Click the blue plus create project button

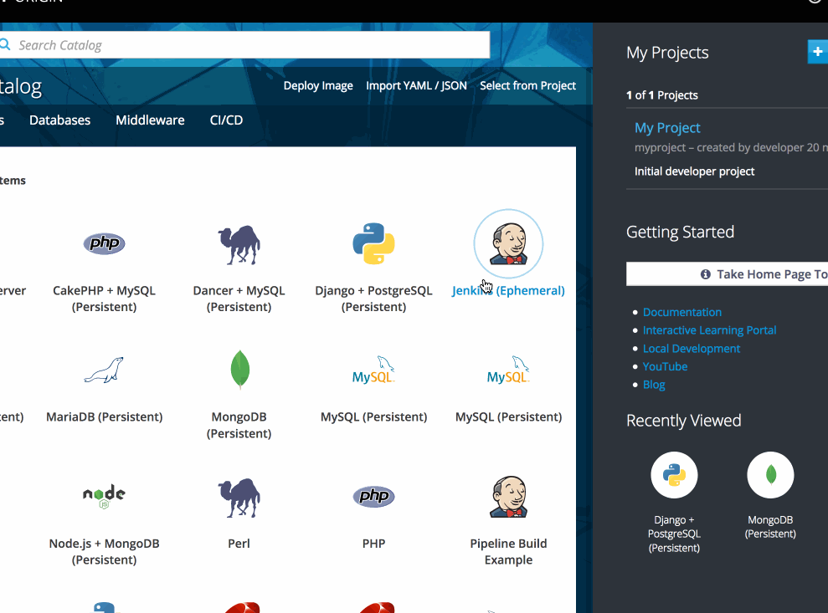coord(817,52)
